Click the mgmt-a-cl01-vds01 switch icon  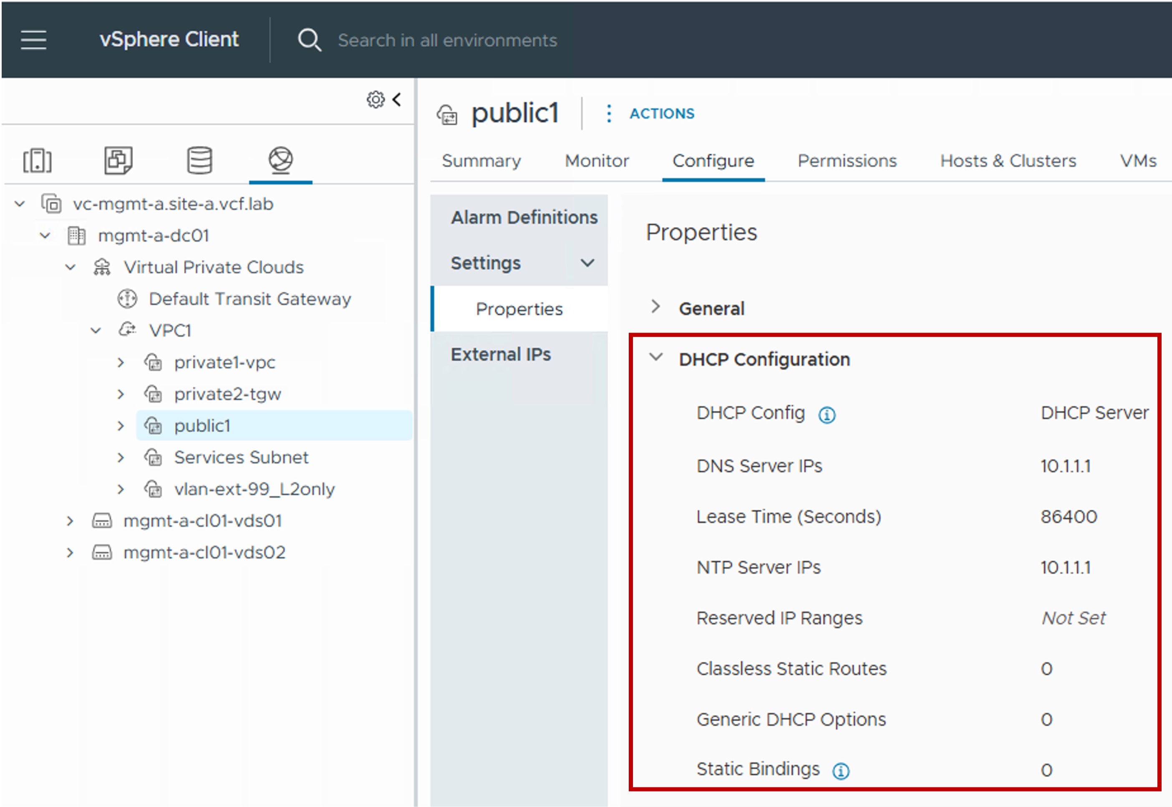tap(102, 521)
